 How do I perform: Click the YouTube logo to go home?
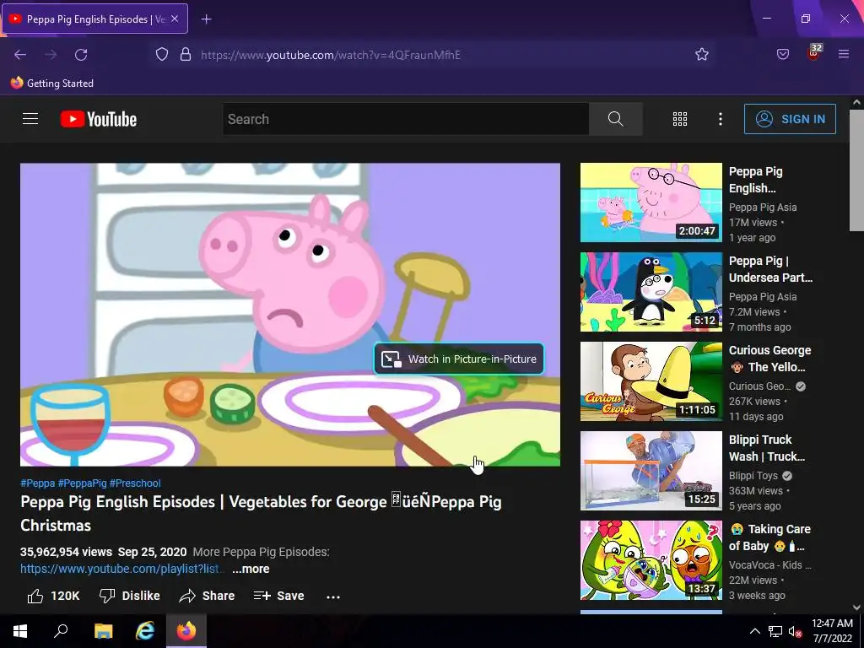(99, 119)
